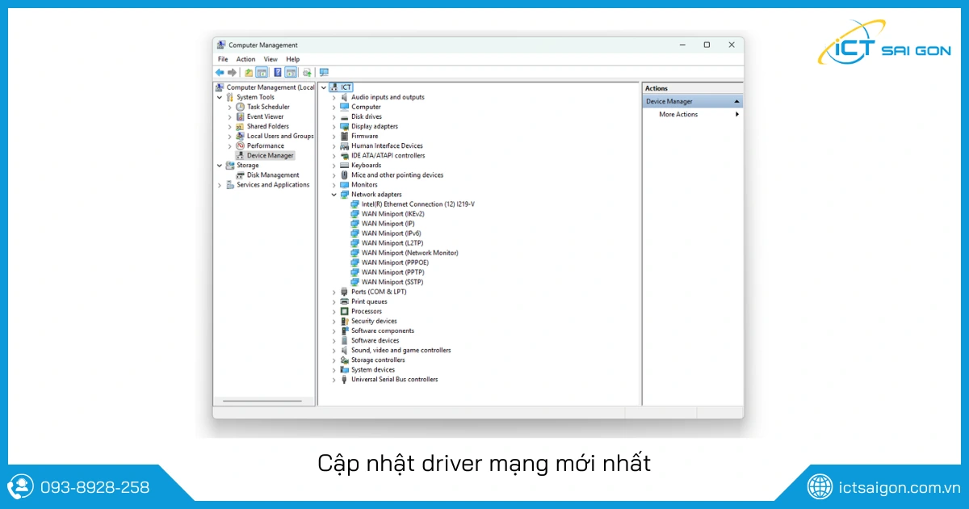The image size is (969, 509).
Task: Select the Software devices label
Action: [375, 340]
